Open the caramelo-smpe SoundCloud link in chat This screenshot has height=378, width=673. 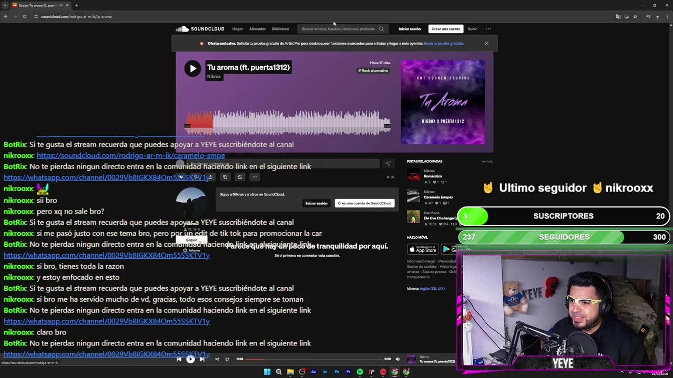coord(130,155)
